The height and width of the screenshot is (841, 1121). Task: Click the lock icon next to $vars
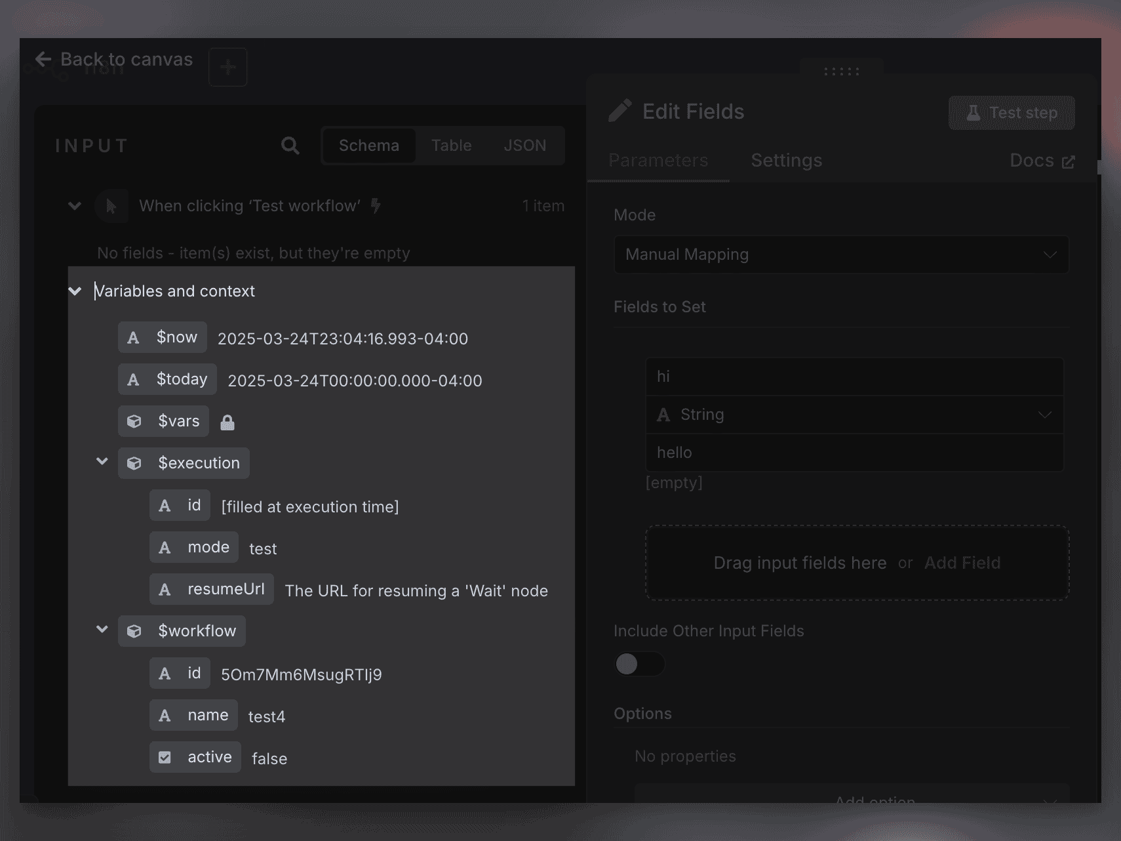tap(227, 422)
